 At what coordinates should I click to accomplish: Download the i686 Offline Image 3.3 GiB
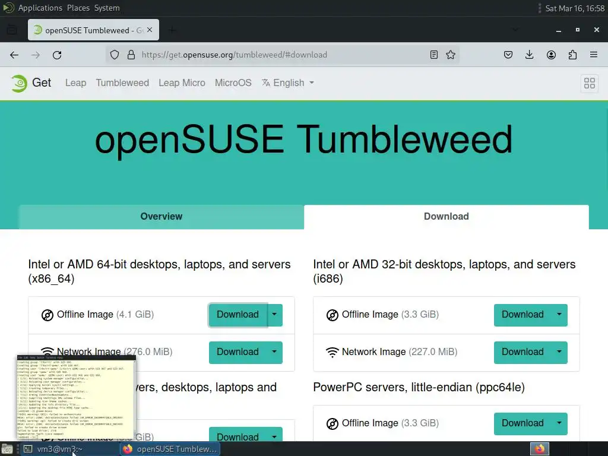pos(522,315)
